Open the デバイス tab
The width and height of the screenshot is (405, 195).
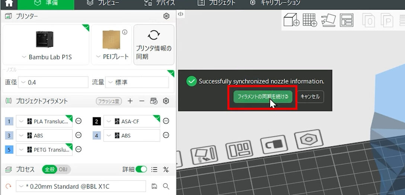coord(159,3)
